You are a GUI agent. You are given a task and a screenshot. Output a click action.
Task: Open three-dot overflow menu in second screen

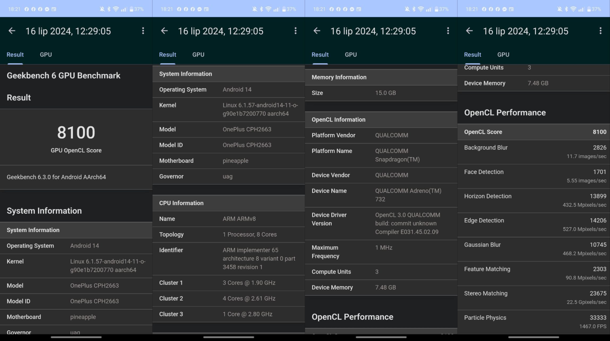[x=295, y=31]
